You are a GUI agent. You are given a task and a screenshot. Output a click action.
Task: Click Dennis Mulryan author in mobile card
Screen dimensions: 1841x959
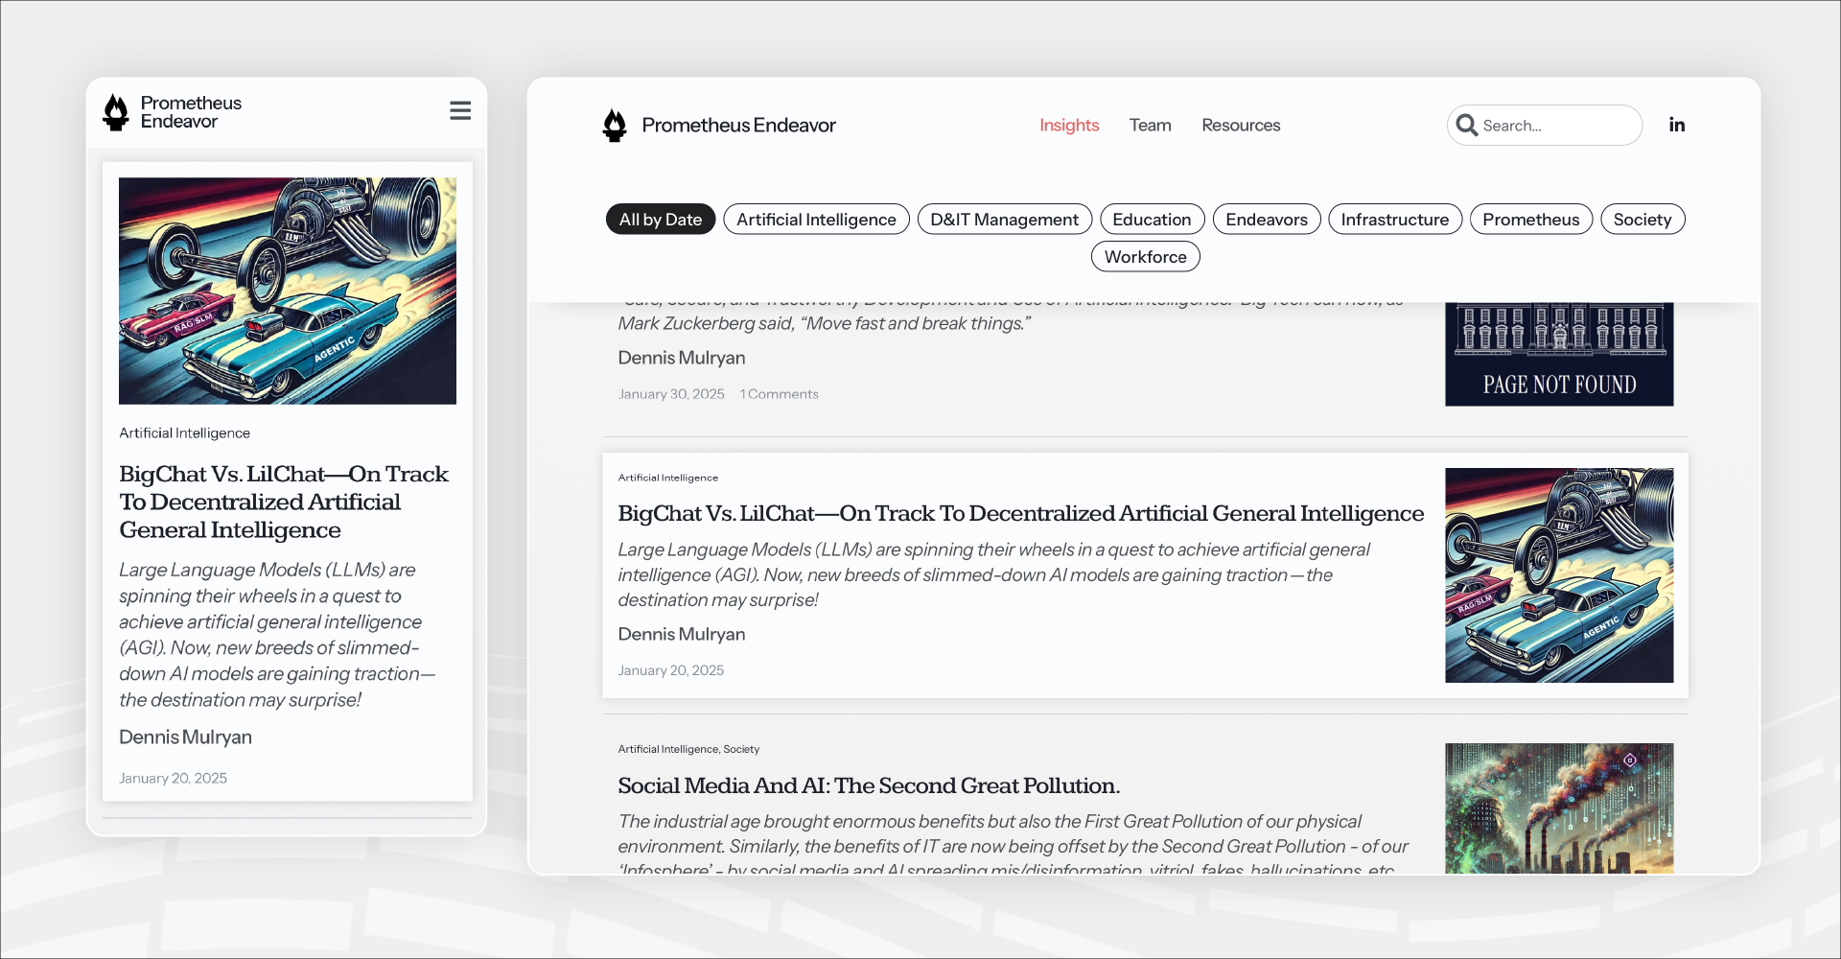tap(185, 737)
